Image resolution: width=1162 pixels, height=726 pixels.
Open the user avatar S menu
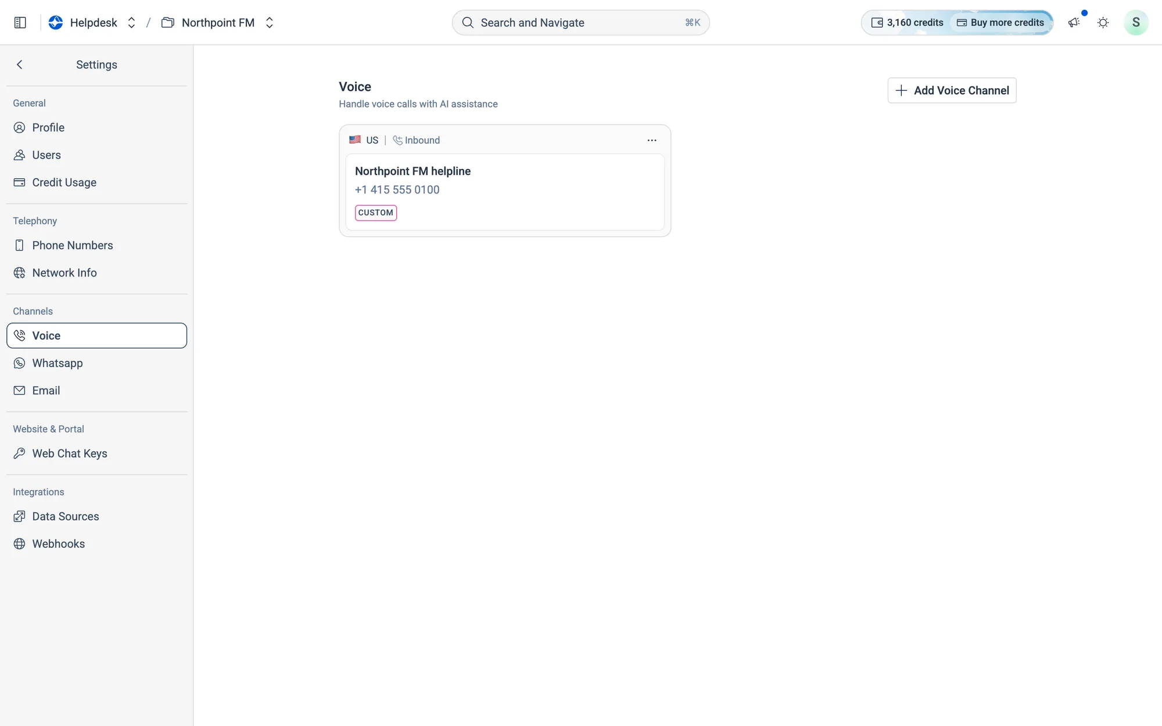coord(1136,23)
